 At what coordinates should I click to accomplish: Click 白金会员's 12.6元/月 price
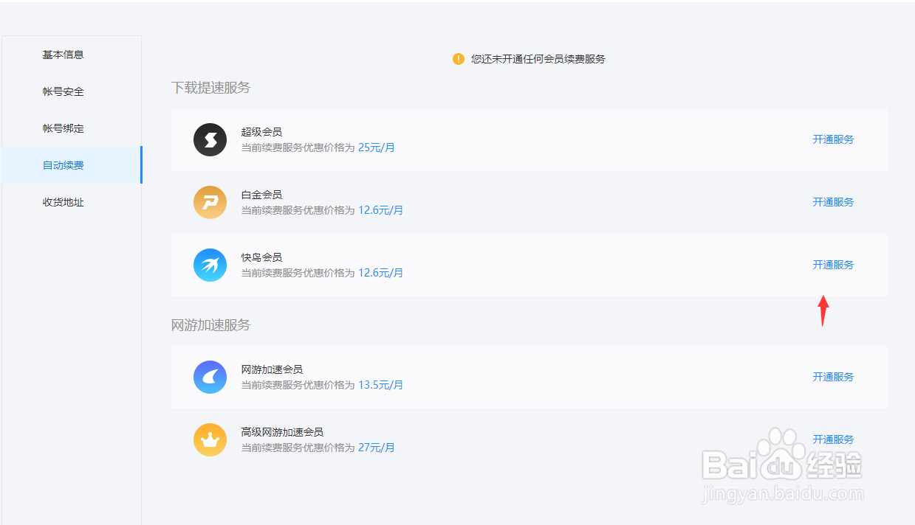pos(380,210)
